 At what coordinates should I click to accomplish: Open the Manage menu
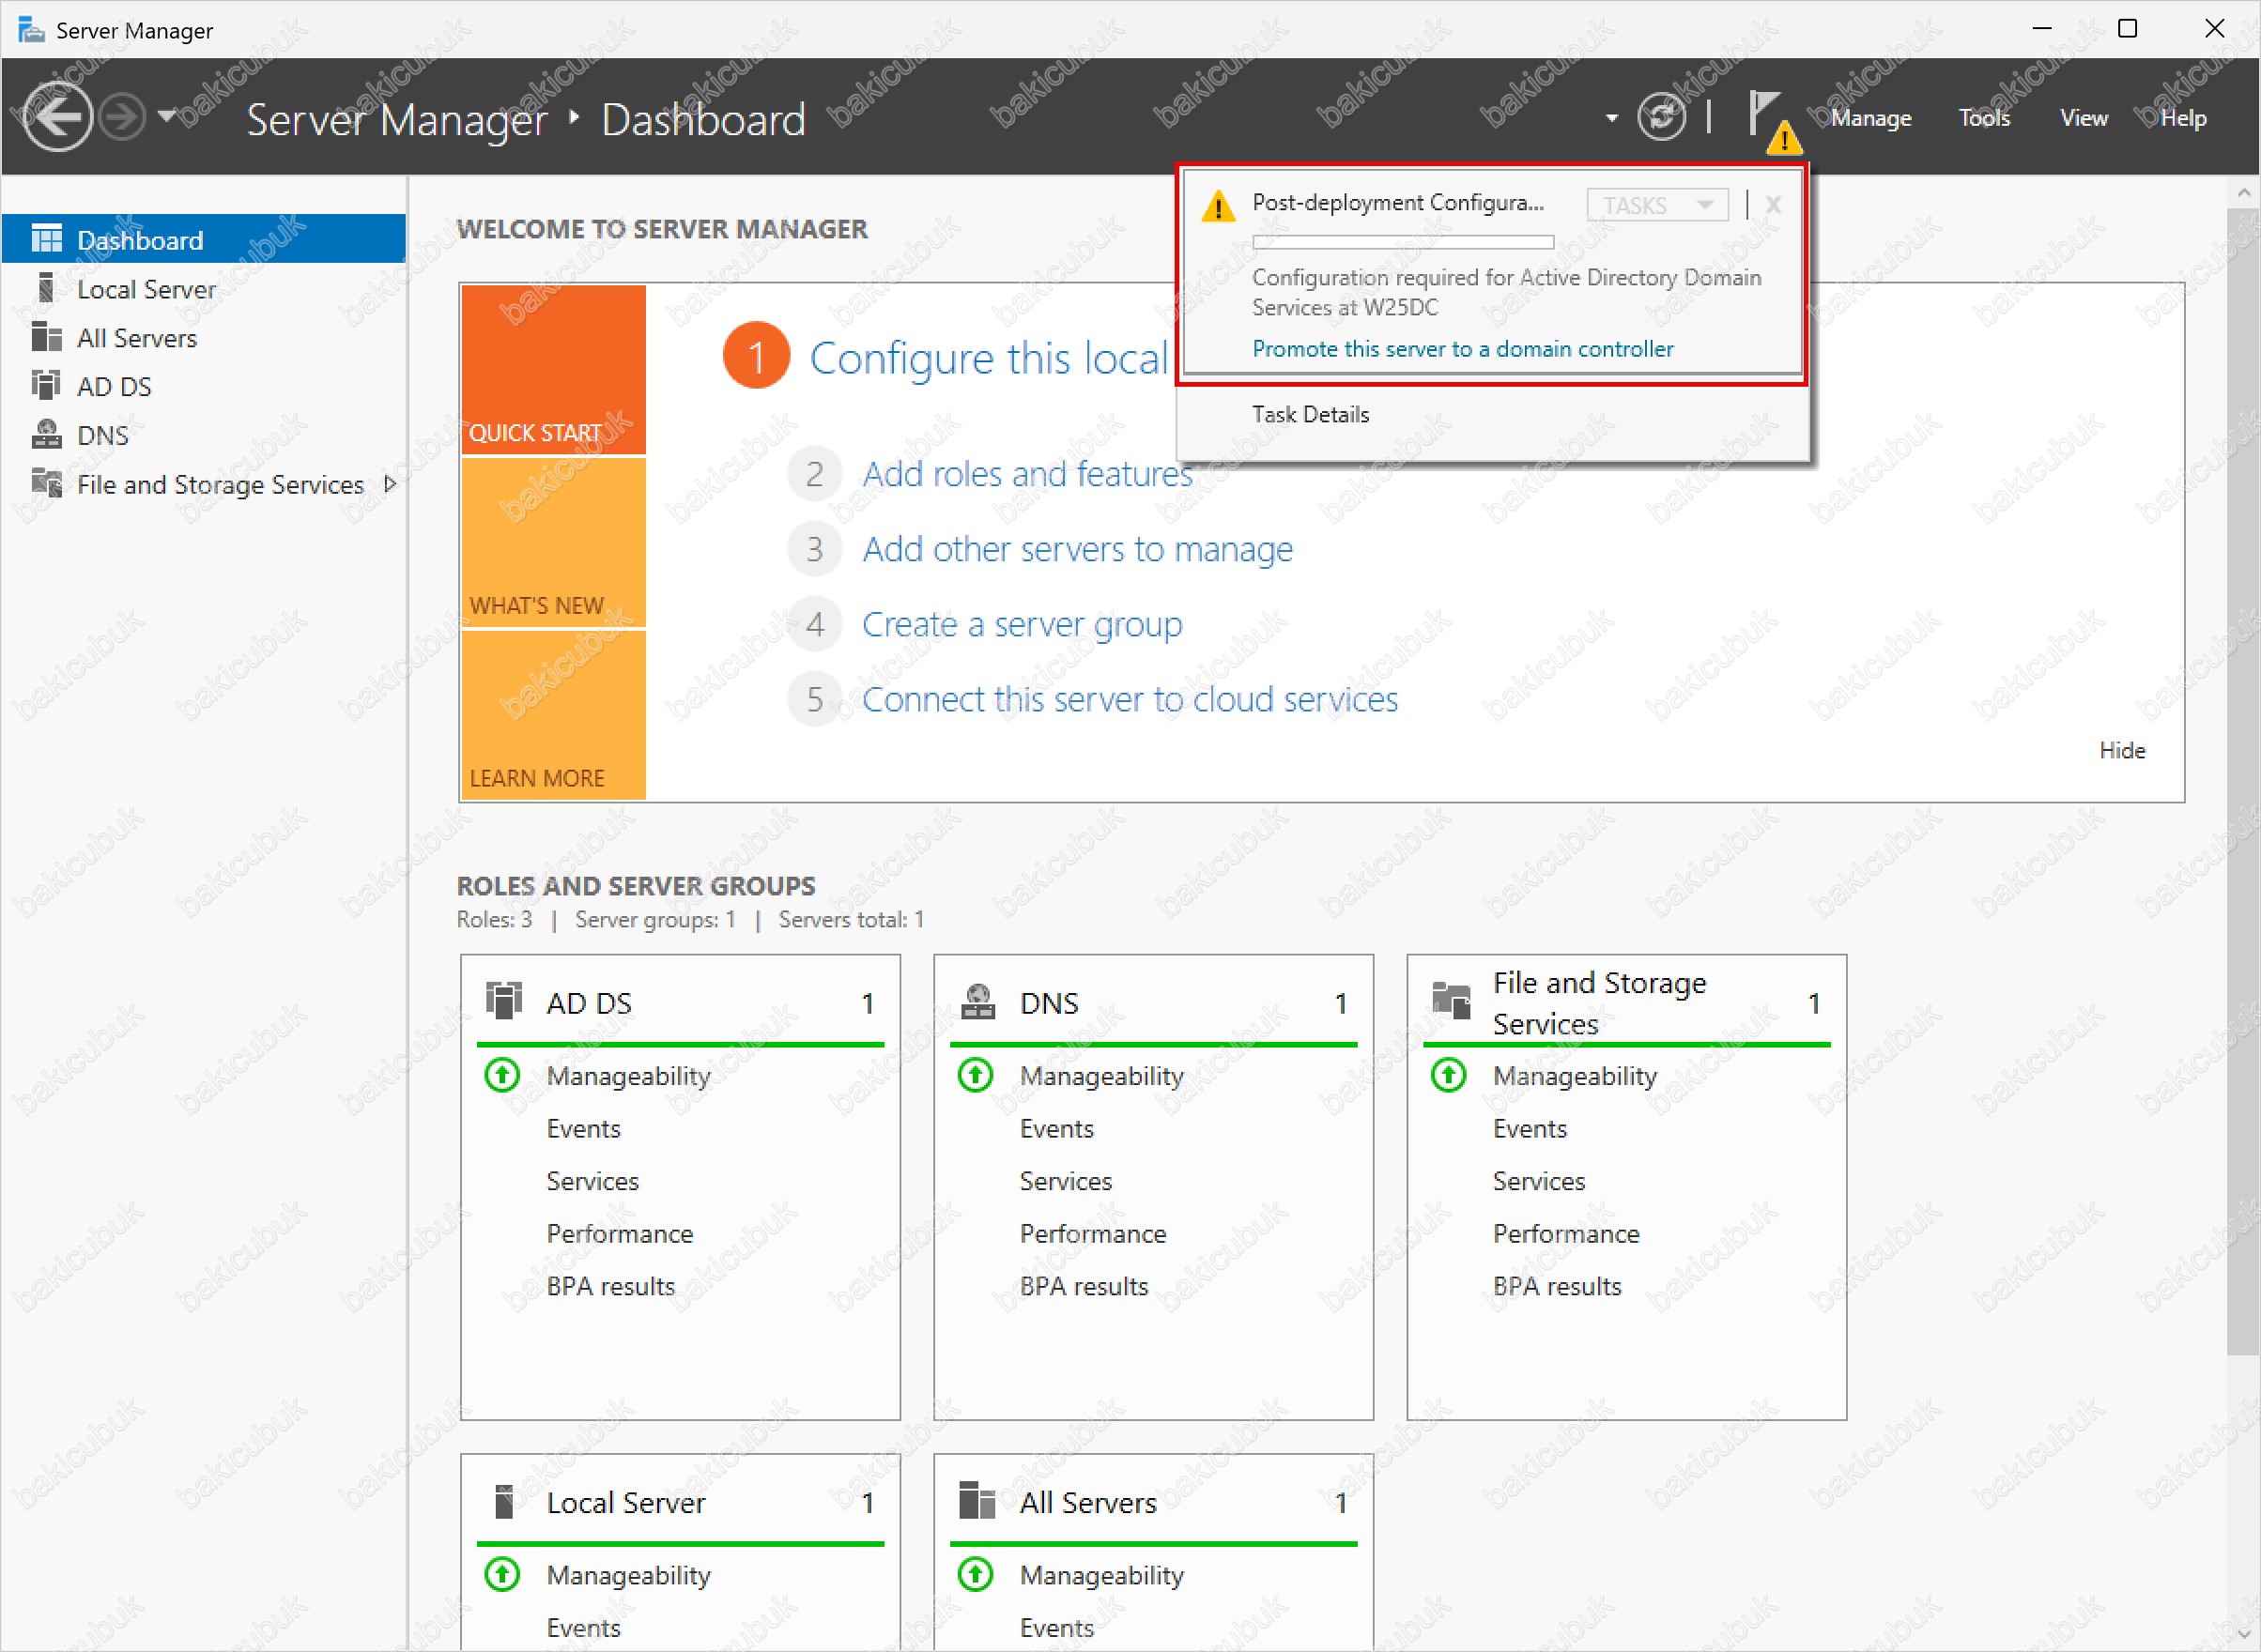(x=1869, y=118)
